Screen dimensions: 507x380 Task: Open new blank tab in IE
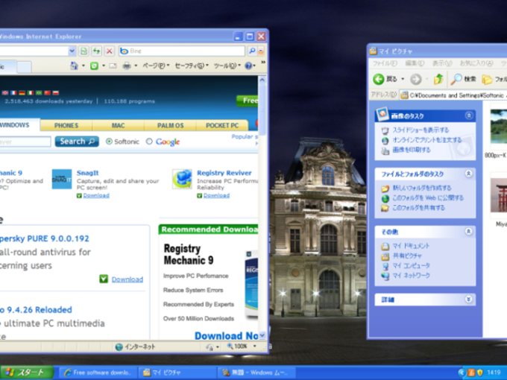tap(25, 67)
